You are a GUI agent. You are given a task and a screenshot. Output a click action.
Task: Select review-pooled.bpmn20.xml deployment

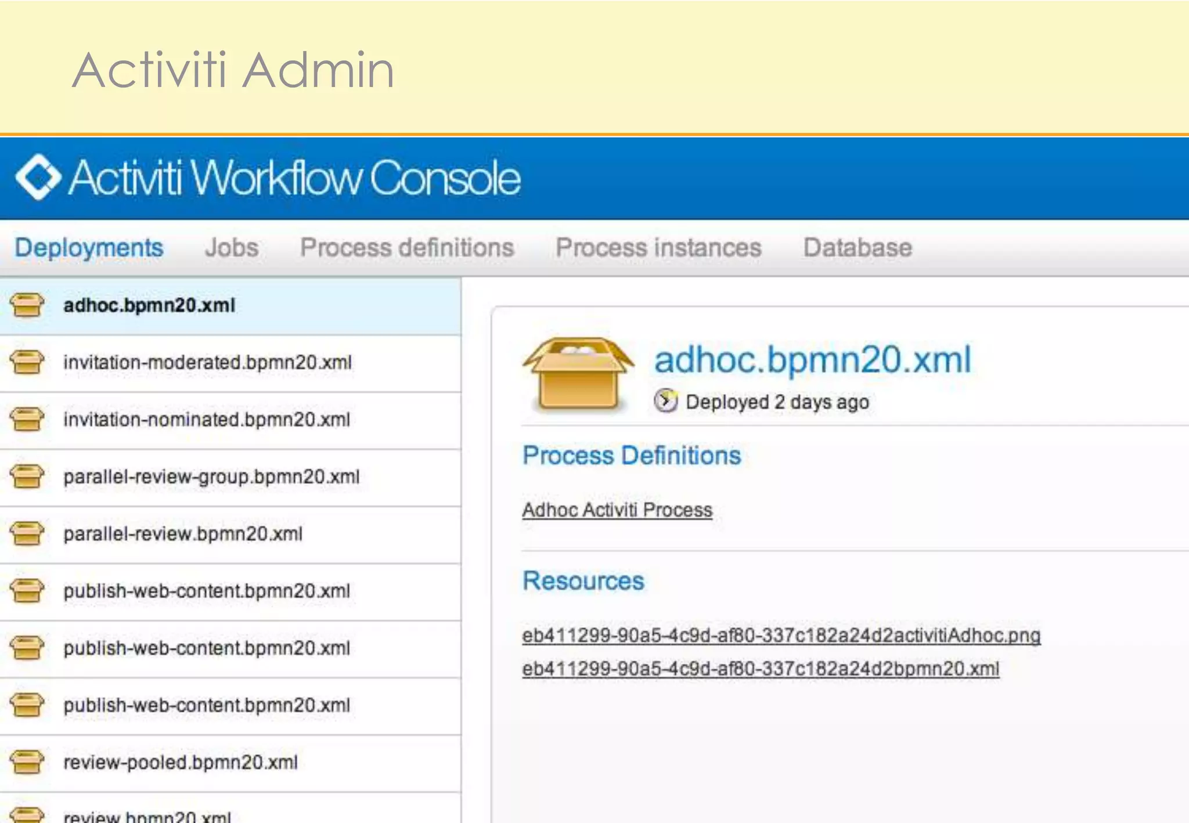pos(230,763)
